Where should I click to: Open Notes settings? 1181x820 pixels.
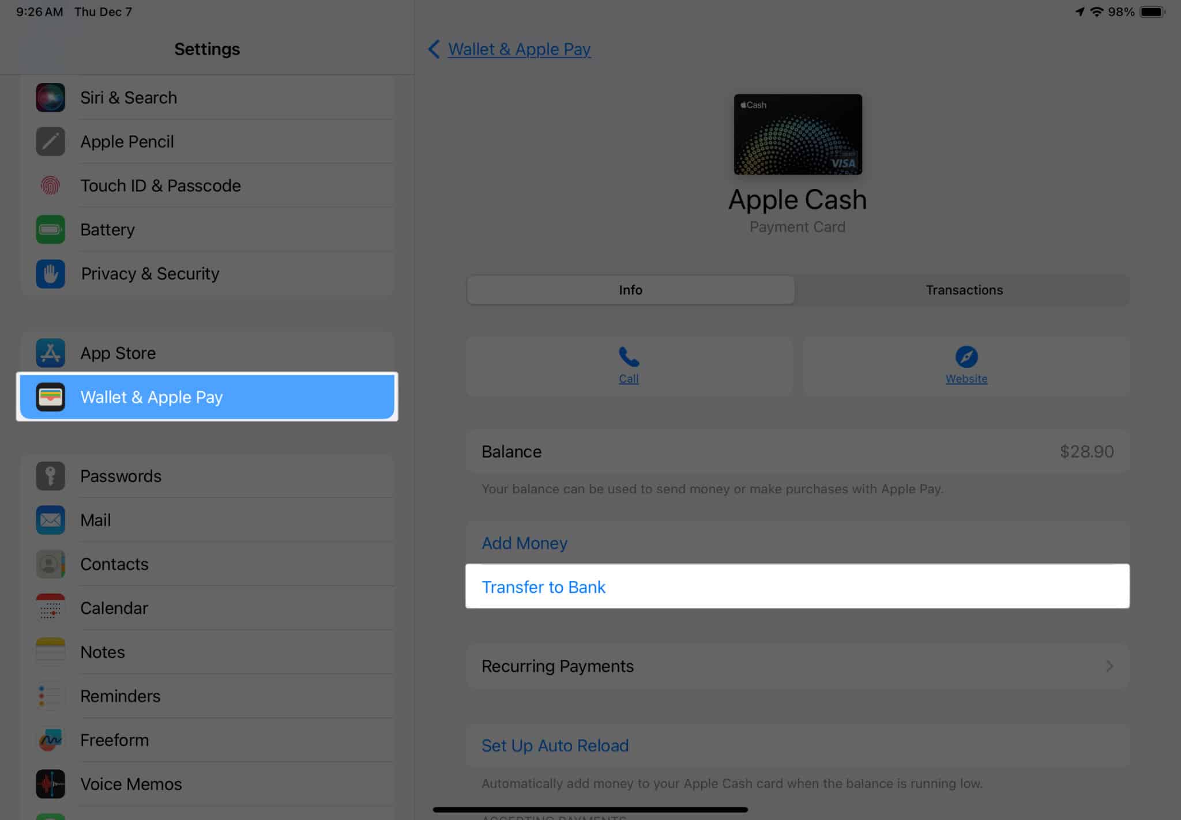coord(208,652)
